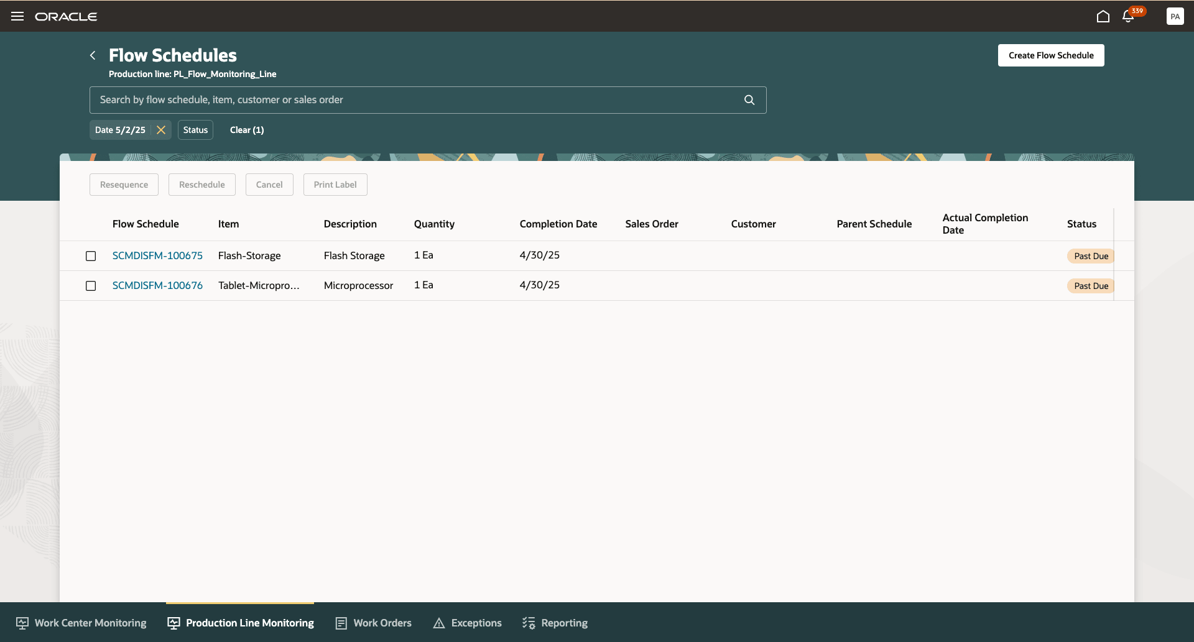Image resolution: width=1194 pixels, height=642 pixels.
Task: Click the Parent Schedule column header
Action: [x=874, y=224]
